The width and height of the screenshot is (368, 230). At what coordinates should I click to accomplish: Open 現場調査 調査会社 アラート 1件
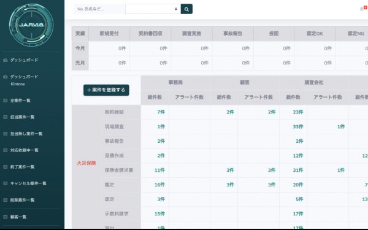pos(341,126)
